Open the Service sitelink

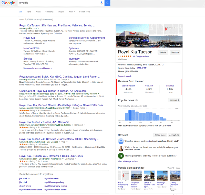pyautogui.click(x=28, y=59)
